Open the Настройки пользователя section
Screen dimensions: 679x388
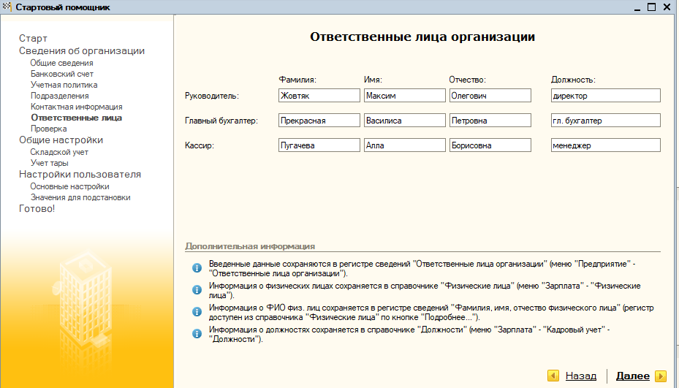pyautogui.click(x=80, y=174)
